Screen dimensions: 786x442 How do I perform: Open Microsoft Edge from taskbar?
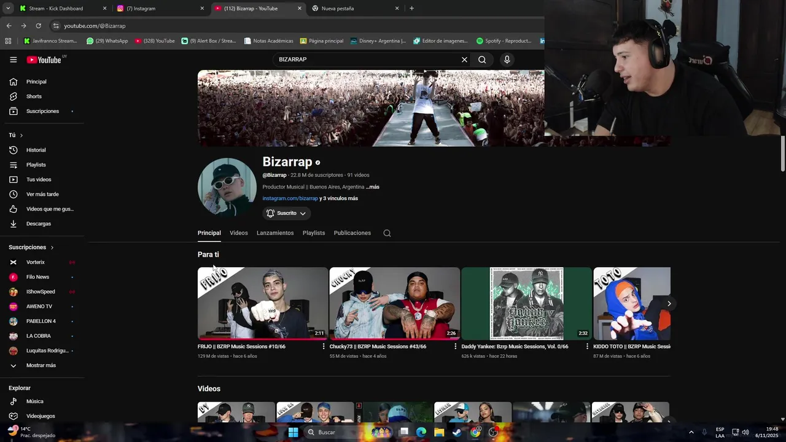pos(421,432)
